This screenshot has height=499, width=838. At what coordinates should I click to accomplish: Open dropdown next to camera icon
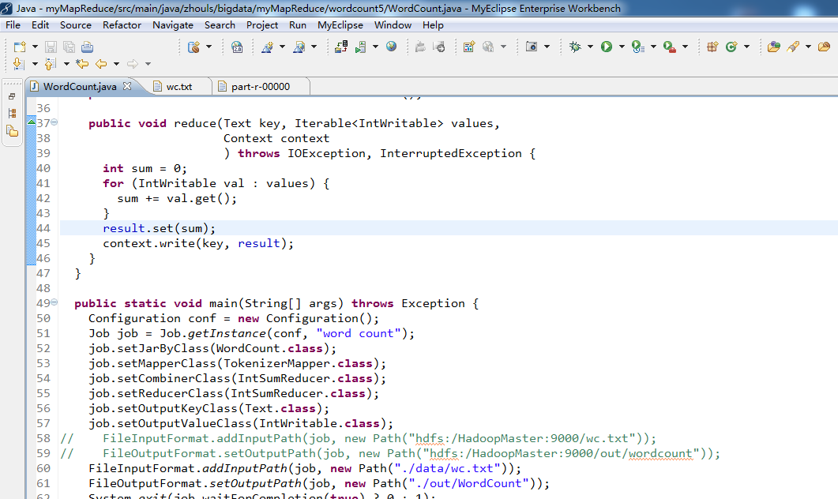[x=547, y=47]
